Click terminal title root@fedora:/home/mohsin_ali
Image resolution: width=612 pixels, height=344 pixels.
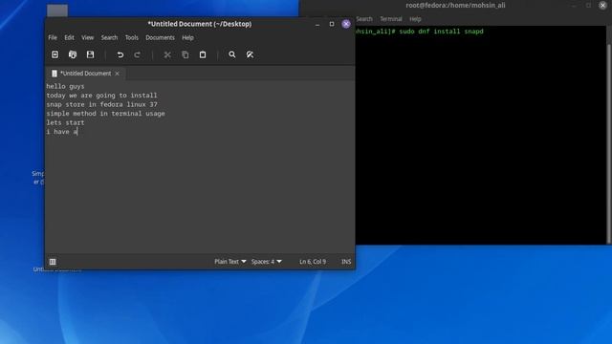pyautogui.click(x=455, y=5)
